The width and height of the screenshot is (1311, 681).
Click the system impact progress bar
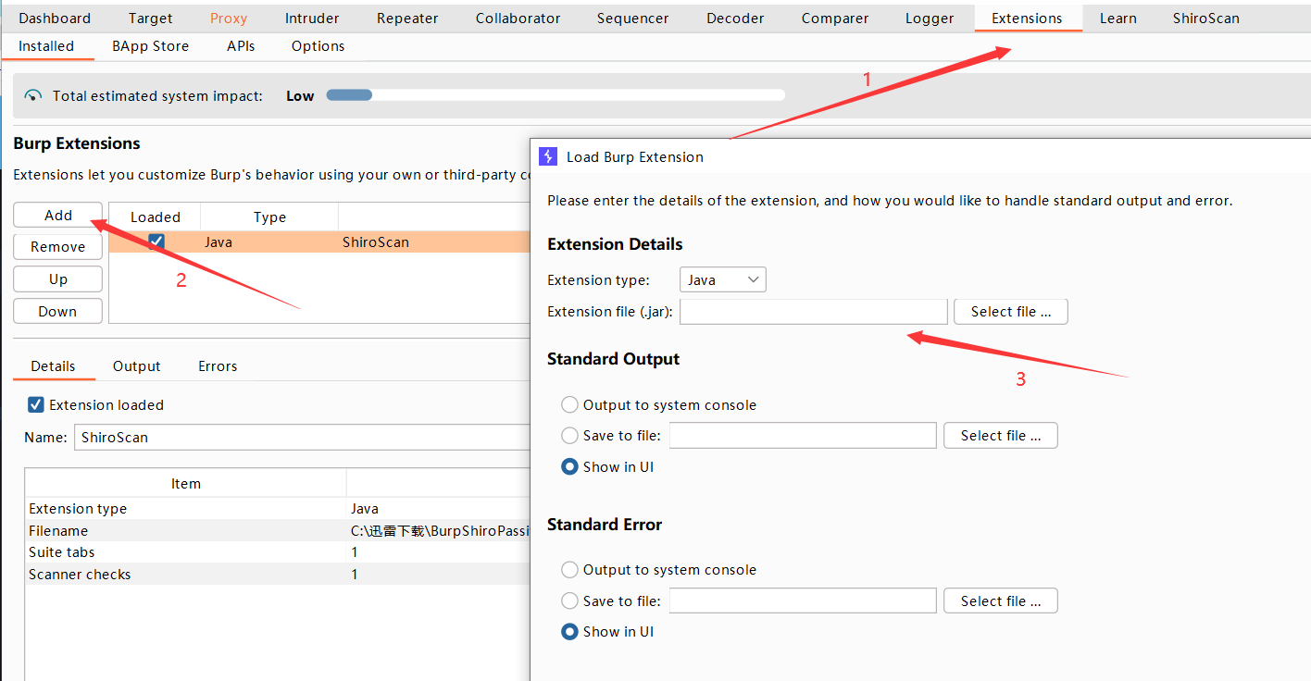[x=556, y=94]
